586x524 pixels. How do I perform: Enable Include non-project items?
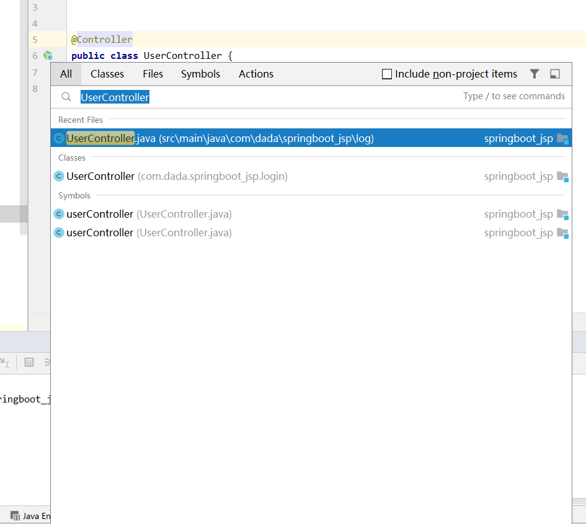[387, 74]
